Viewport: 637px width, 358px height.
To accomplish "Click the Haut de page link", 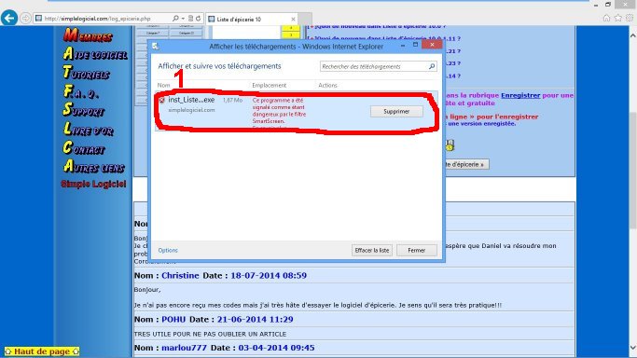I will coord(42,351).
